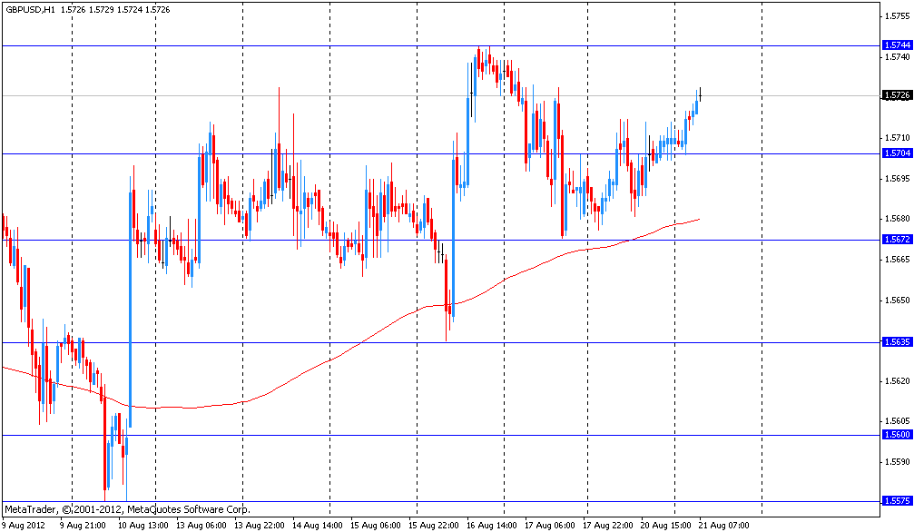The width and height of the screenshot is (914, 532).
Task: Click the 15 Aug 06:00 time label
Action: pos(376,525)
